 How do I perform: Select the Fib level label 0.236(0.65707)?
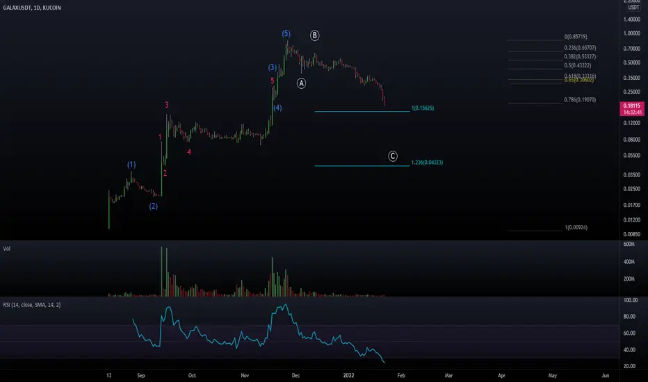(x=580, y=48)
